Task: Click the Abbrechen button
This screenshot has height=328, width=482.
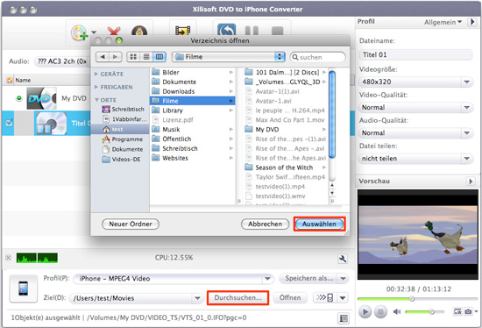Action: tap(265, 224)
